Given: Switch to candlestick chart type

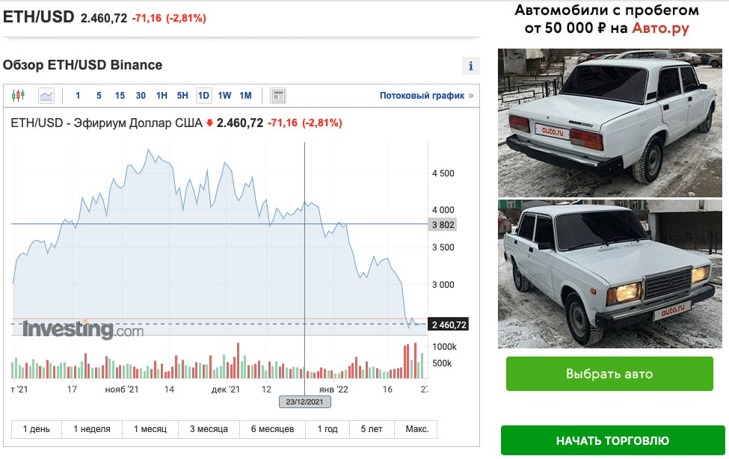Looking at the screenshot, I should pos(19,96).
